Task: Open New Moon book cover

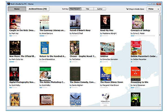Action: (x=15, y=48)
